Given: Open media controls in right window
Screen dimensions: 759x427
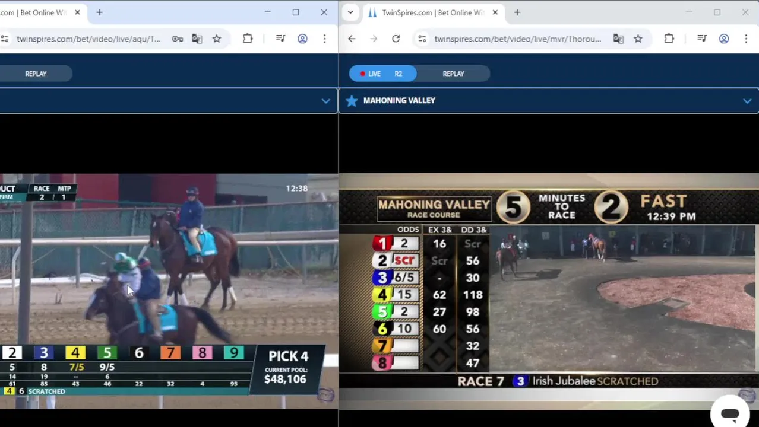Looking at the screenshot, I should pos(702,39).
